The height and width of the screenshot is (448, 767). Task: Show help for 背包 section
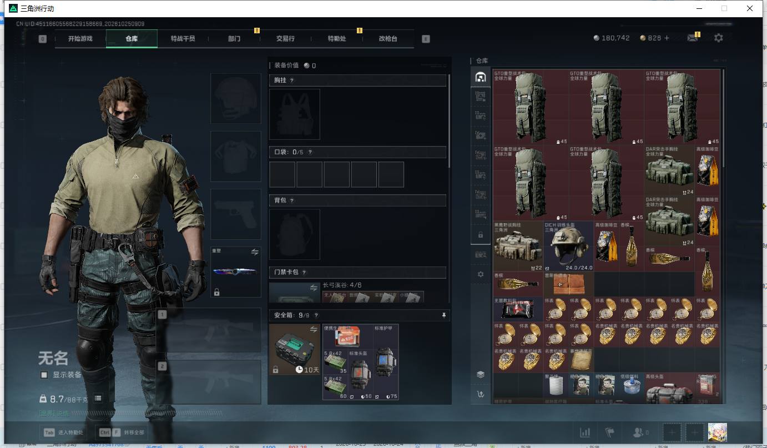[x=292, y=200]
